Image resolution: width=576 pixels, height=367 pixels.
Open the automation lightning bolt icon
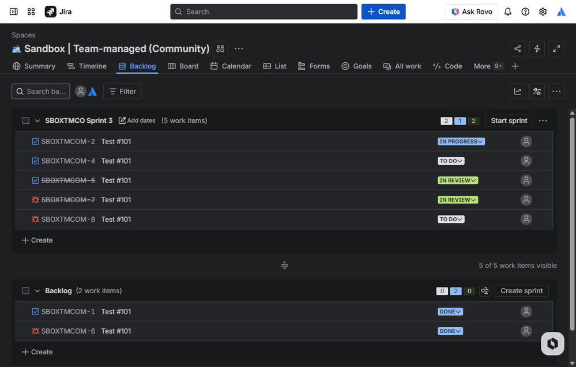point(537,48)
